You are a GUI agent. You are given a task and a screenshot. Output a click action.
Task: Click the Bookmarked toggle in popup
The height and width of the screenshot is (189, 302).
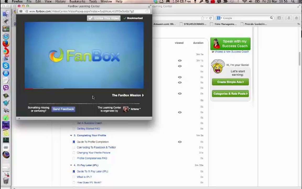pos(133,18)
